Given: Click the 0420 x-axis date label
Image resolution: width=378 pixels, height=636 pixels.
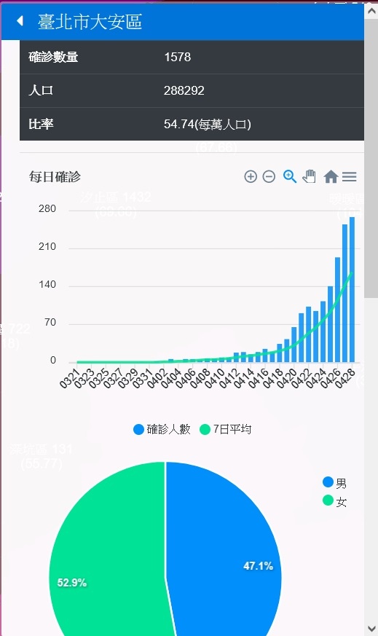Looking at the screenshot, I should 287,378.
